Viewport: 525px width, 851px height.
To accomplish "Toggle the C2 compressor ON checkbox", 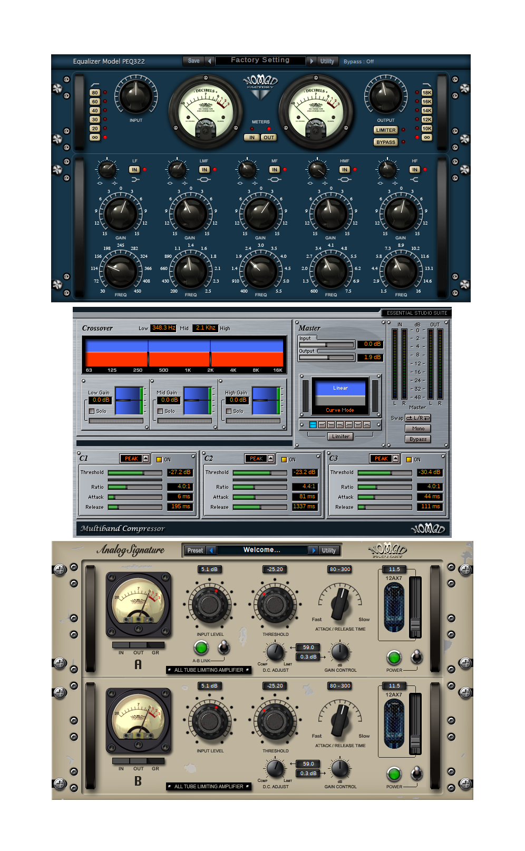I will tap(284, 460).
